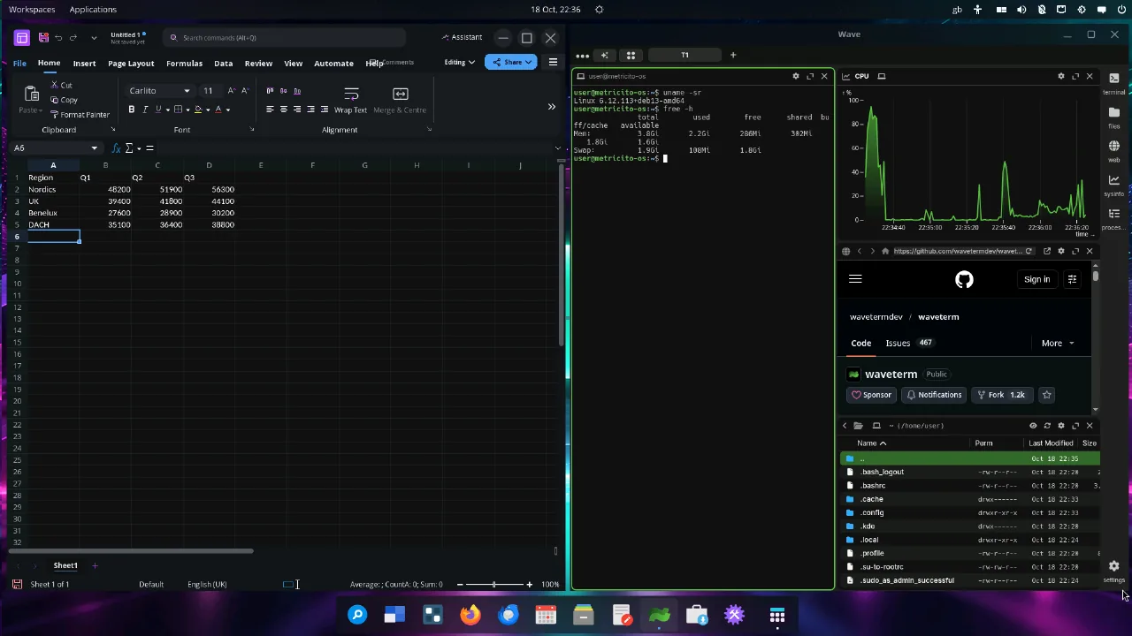Reload the GitHub page in web block
The width and height of the screenshot is (1132, 636).
[1029, 252]
